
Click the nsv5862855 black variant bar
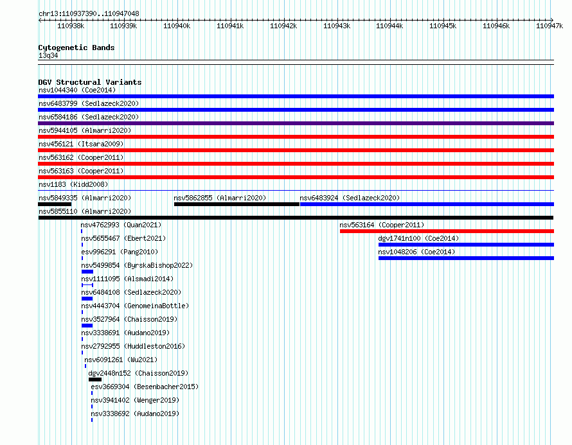237,204
